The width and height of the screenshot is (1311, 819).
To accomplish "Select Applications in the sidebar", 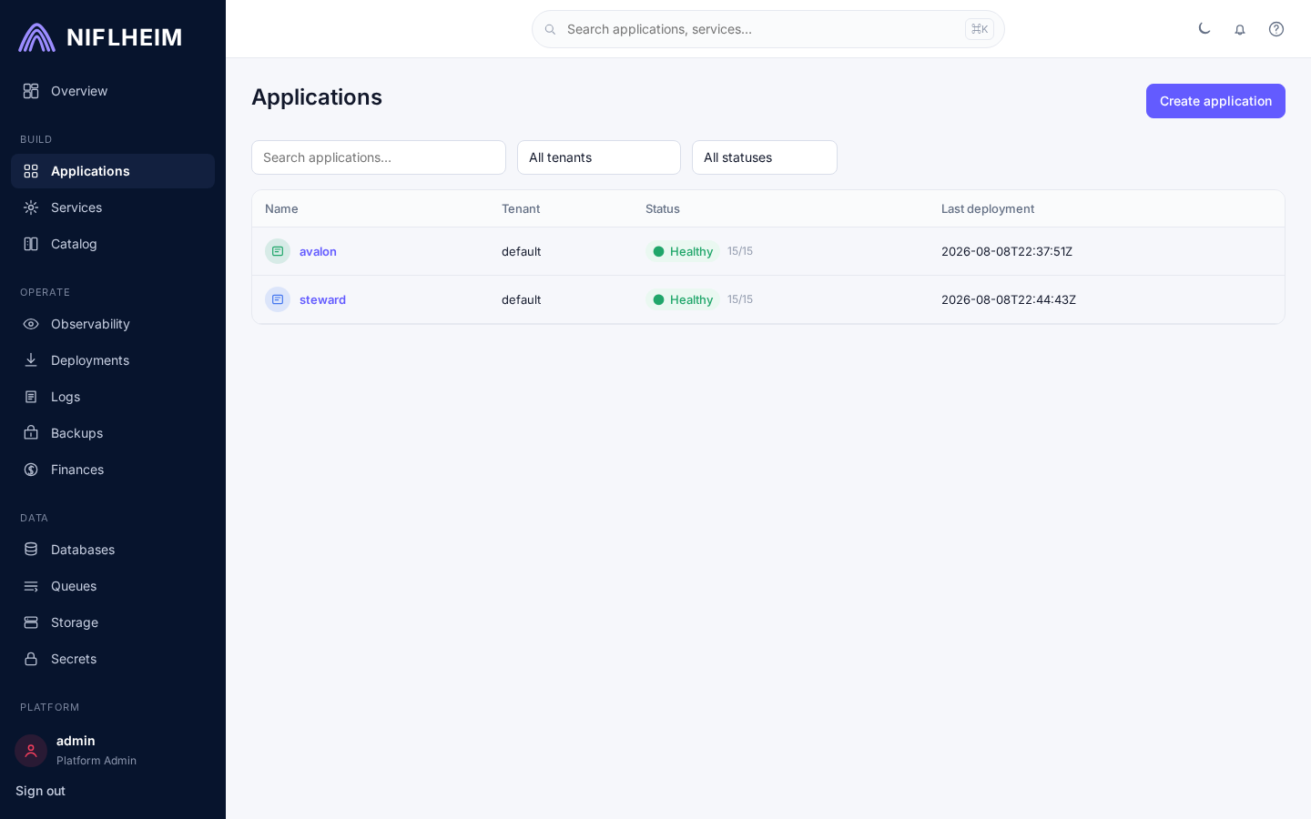I will pos(113,171).
